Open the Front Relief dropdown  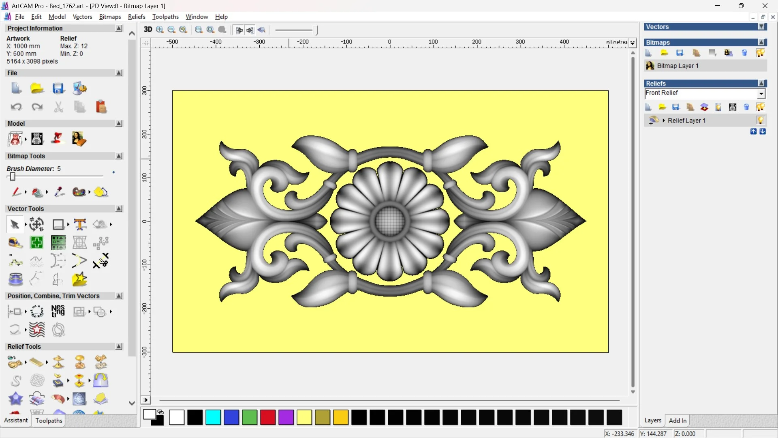761,94
